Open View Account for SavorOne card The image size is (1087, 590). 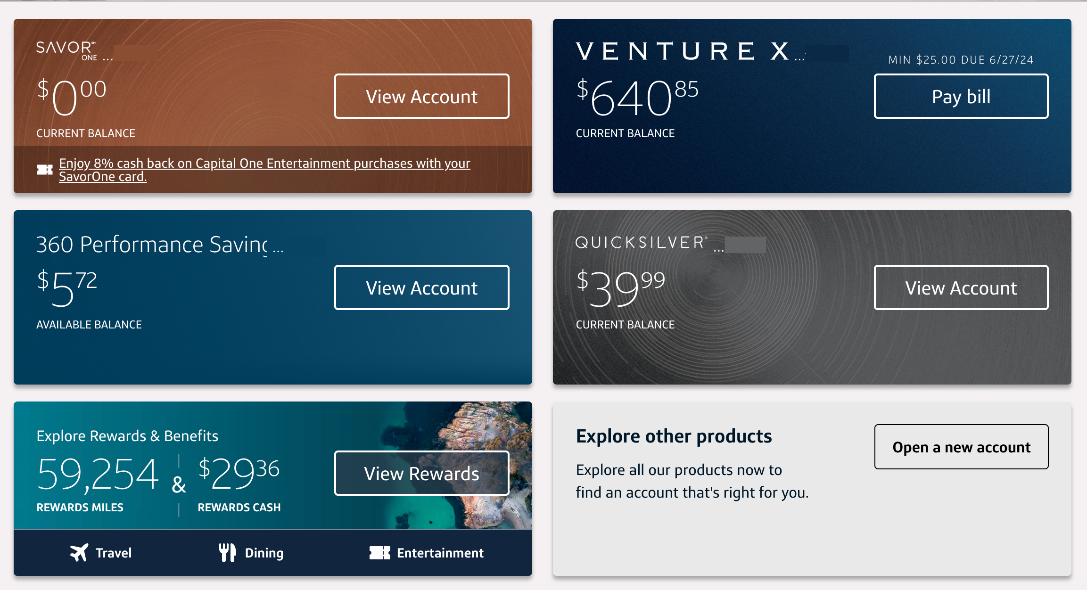coord(421,97)
